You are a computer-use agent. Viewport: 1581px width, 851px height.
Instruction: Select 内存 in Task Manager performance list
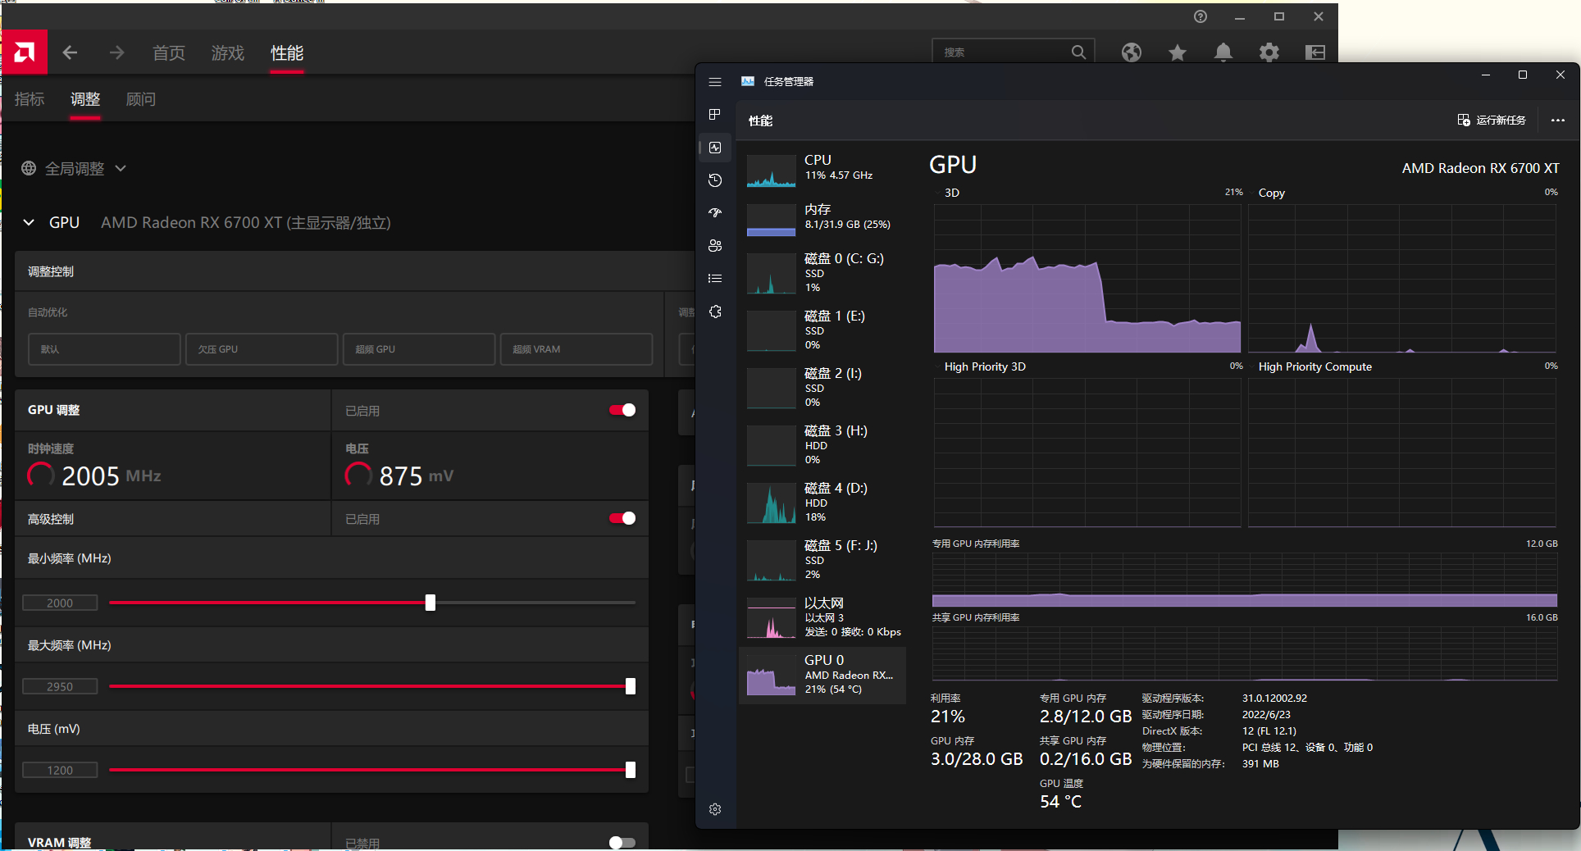[822, 218]
